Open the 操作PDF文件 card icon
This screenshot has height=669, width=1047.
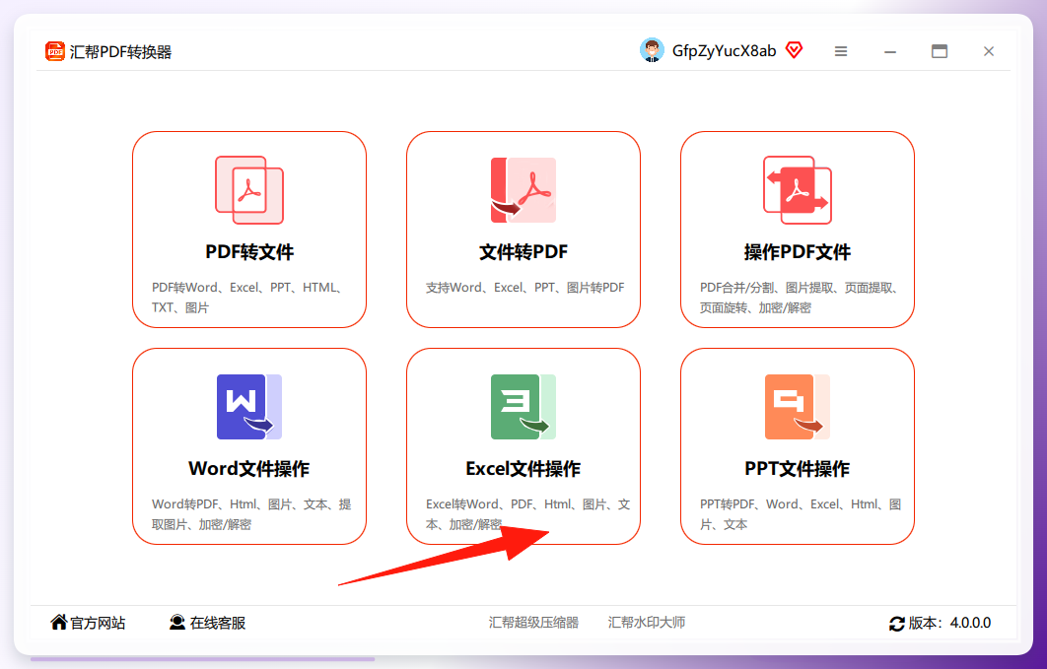(798, 190)
